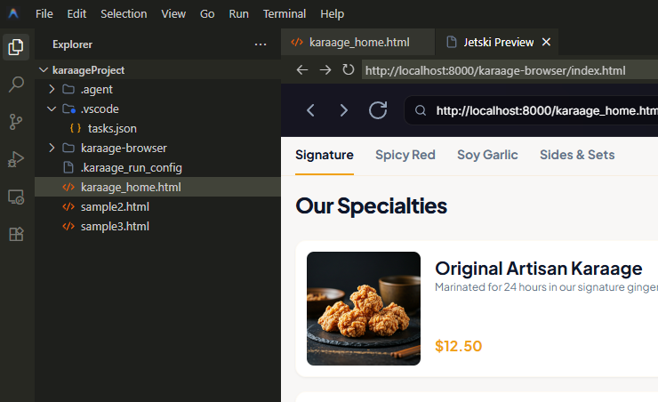Click the Original Artisan Karaage food thumbnail
The image size is (658, 402).
point(364,309)
